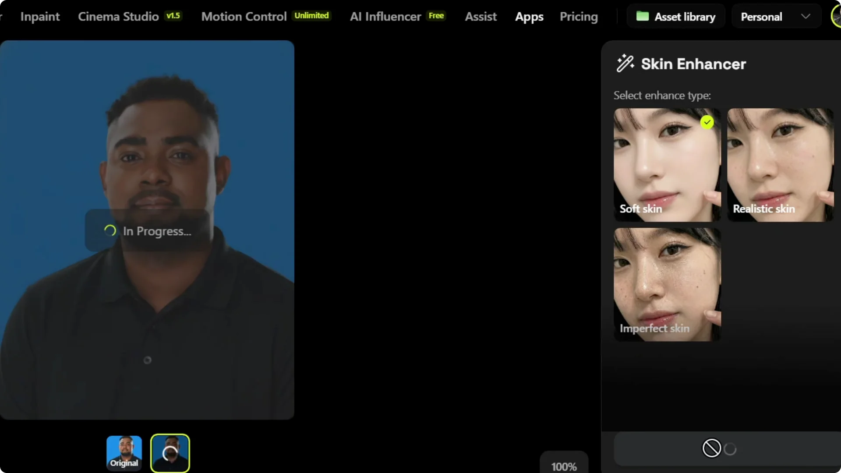The image size is (841, 473).
Task: Click the 100% zoom level indicator
Action: (x=564, y=466)
